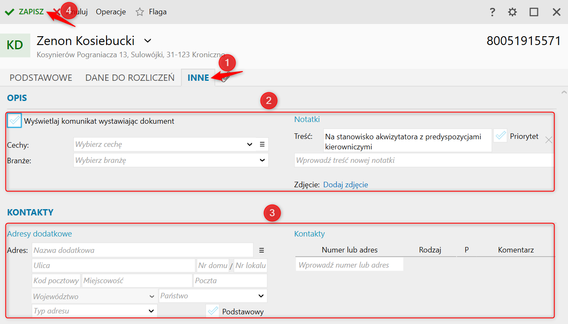The height and width of the screenshot is (324, 568).
Task: Toggle the Priorytet checkbox
Action: (500, 135)
